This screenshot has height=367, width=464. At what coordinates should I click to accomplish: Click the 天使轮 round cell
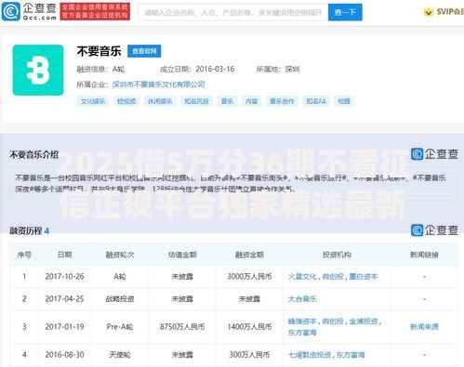click(120, 355)
